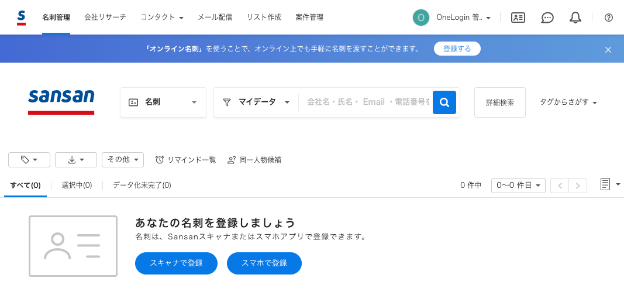The image size is (624, 295).
Task: Open 詳細検索 advanced search
Action: tap(500, 102)
